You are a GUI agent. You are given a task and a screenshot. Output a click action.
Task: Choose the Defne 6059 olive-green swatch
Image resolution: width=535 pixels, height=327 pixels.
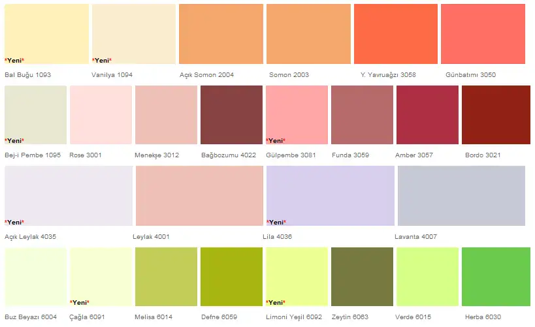coord(231,277)
